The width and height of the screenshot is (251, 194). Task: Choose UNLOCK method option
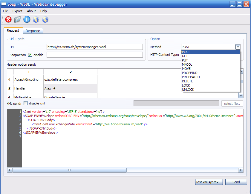211,90
